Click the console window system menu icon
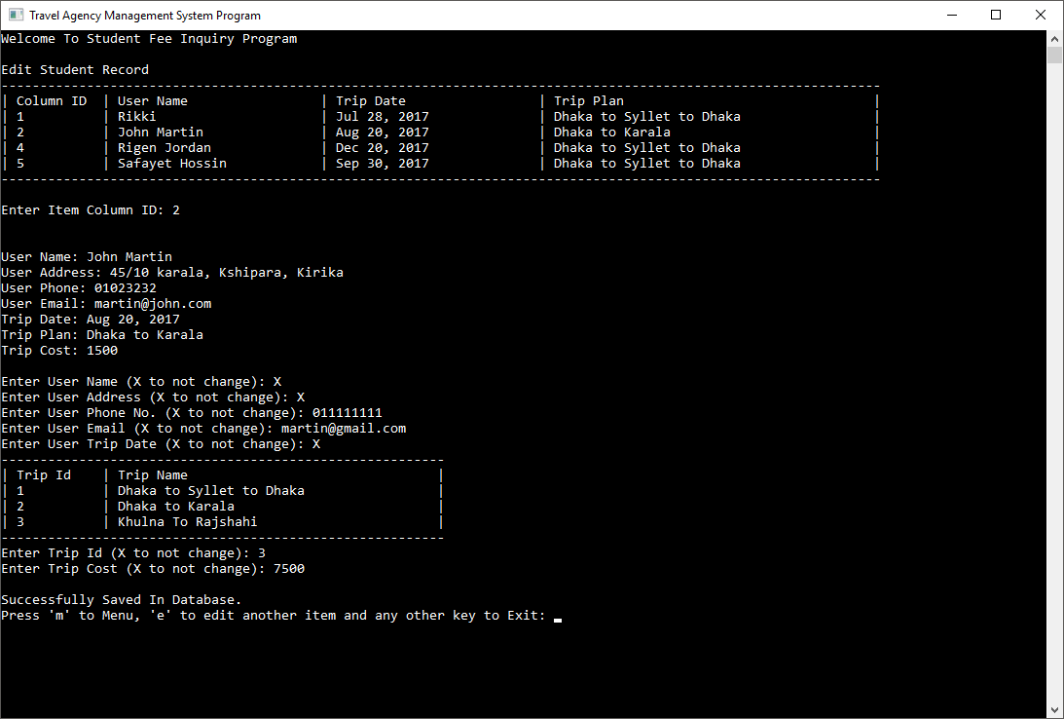The height and width of the screenshot is (719, 1064). tap(14, 15)
